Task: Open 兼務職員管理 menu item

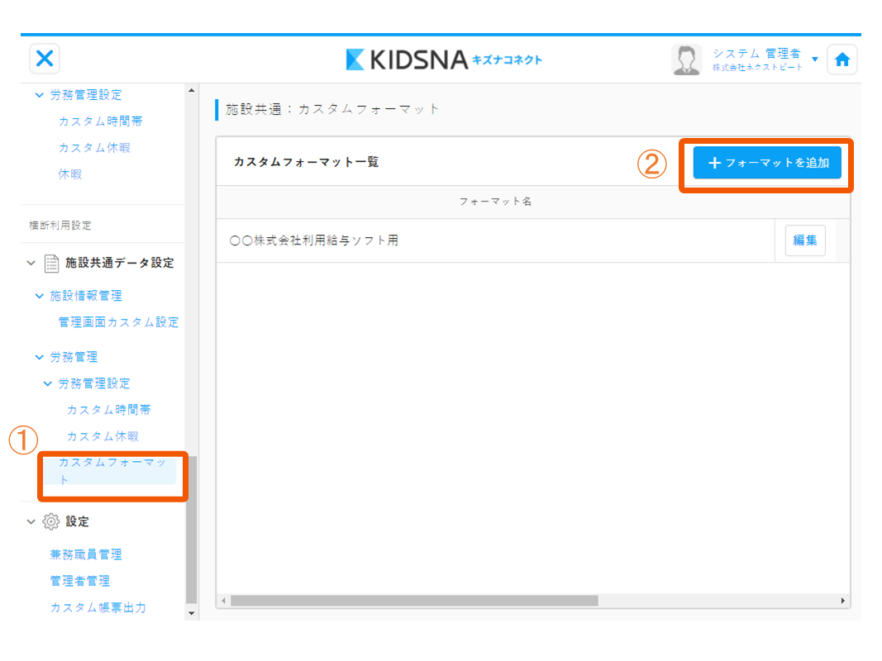Action: [86, 554]
